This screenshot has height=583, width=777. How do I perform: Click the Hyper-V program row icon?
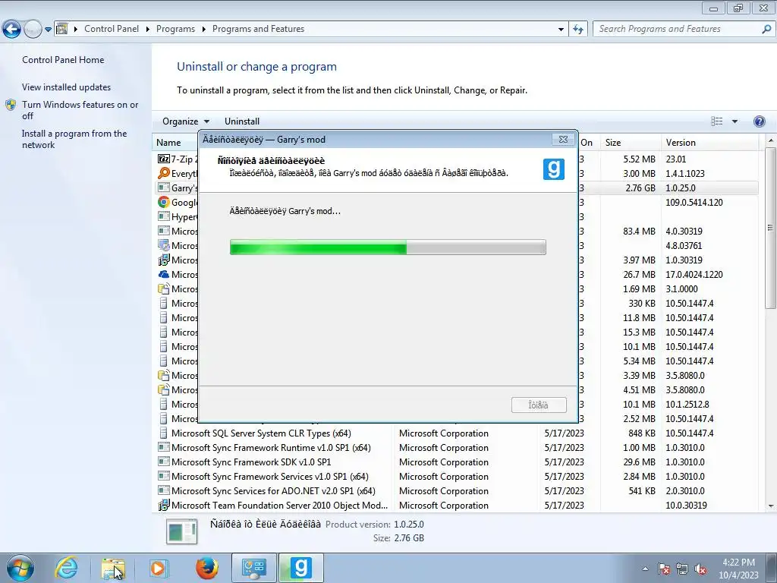164,216
